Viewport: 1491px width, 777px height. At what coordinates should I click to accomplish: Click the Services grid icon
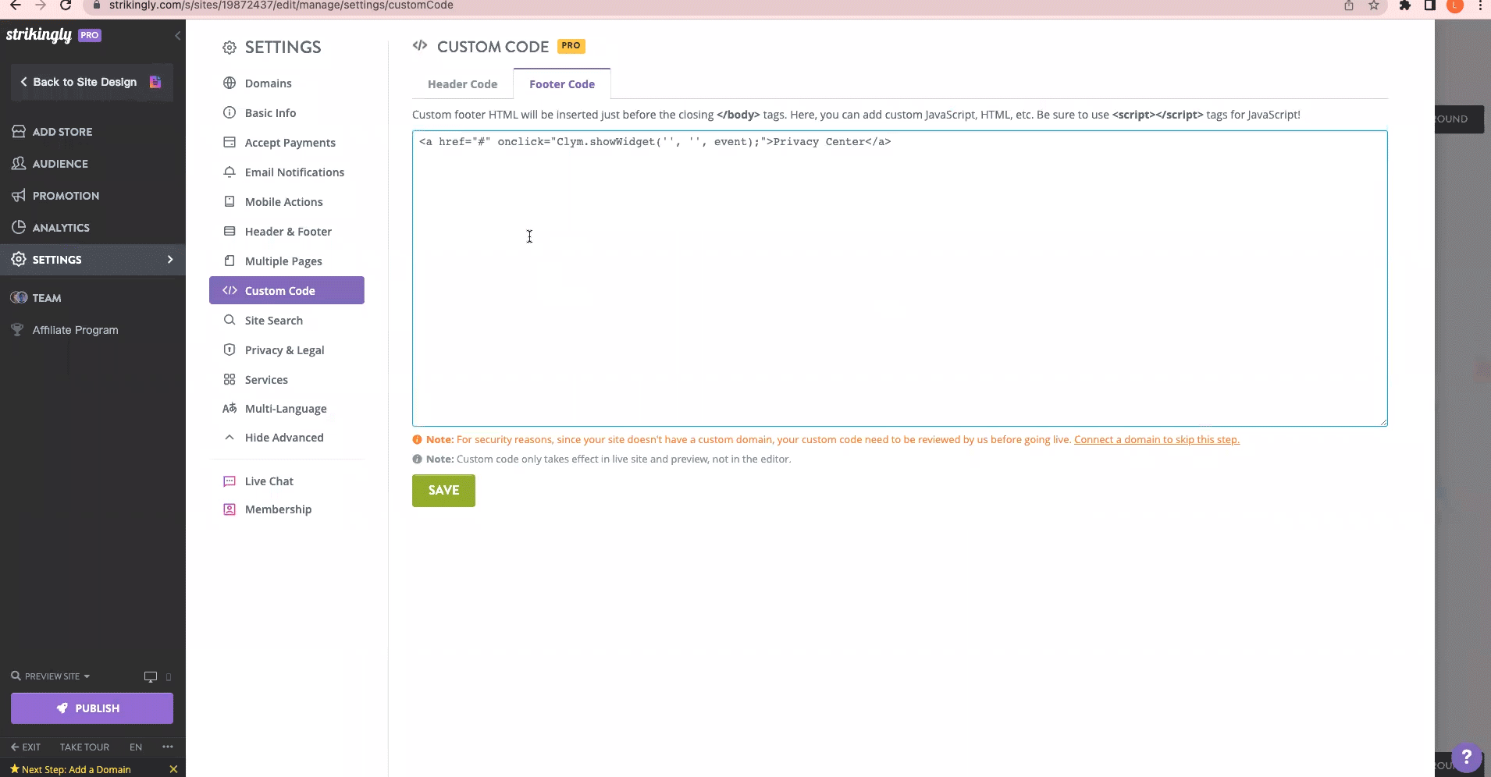[x=230, y=380]
